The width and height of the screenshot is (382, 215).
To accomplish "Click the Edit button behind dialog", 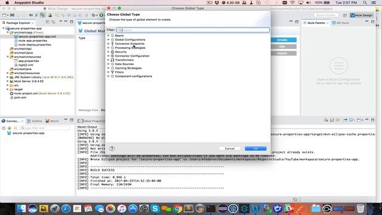I will (284, 47).
